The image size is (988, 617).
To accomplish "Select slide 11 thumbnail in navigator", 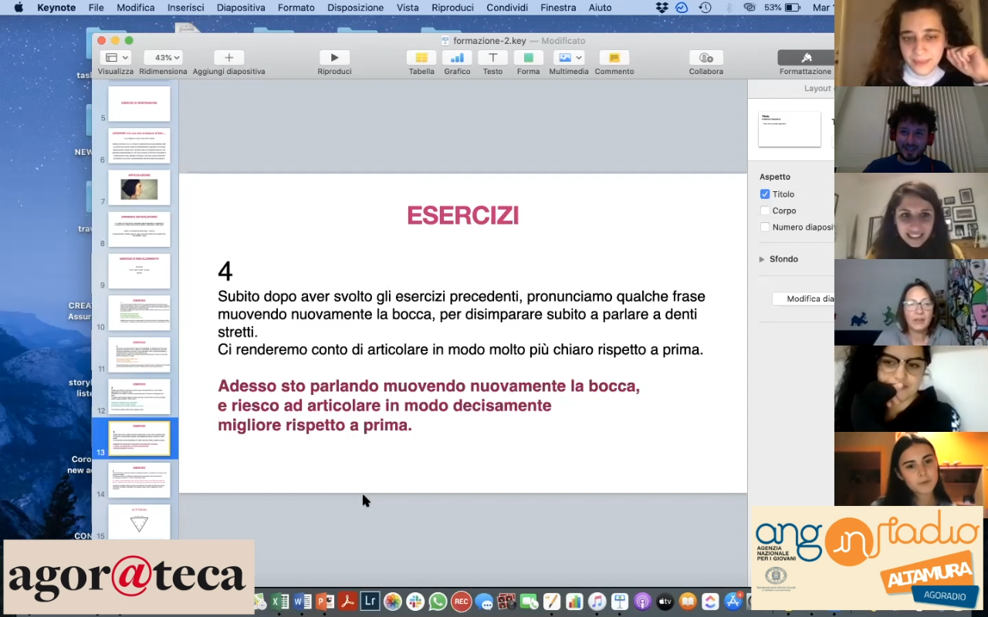I will point(139,354).
